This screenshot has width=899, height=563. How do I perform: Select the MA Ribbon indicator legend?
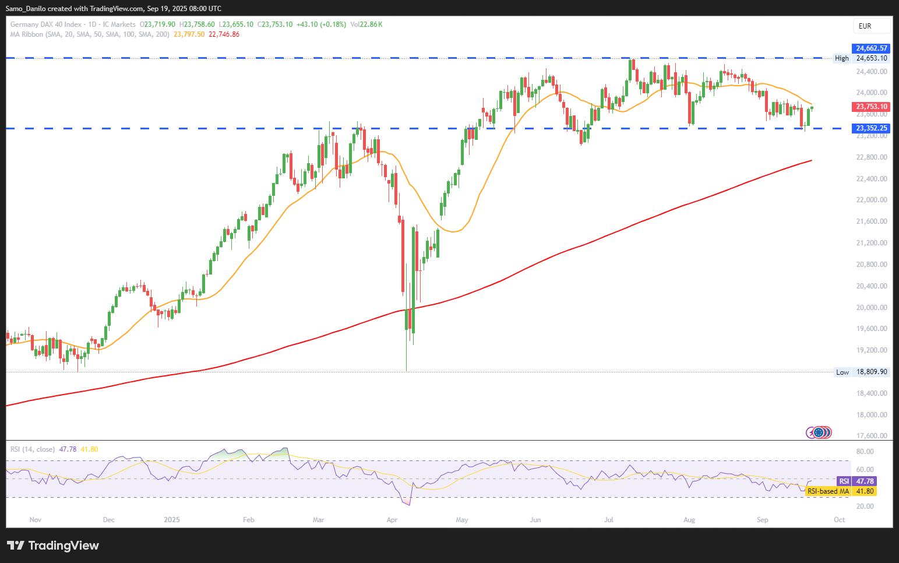(90, 34)
